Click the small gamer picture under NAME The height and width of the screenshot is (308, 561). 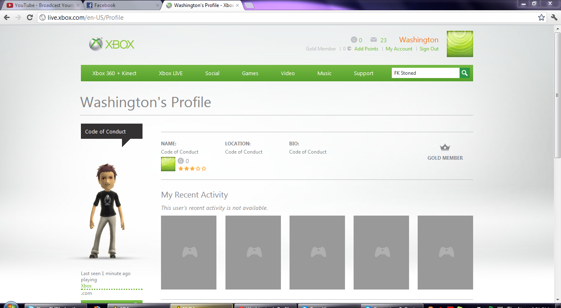(x=168, y=164)
